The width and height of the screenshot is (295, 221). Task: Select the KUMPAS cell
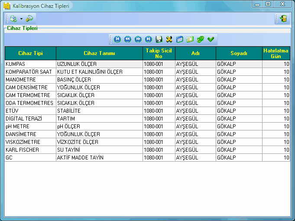(x=30, y=64)
